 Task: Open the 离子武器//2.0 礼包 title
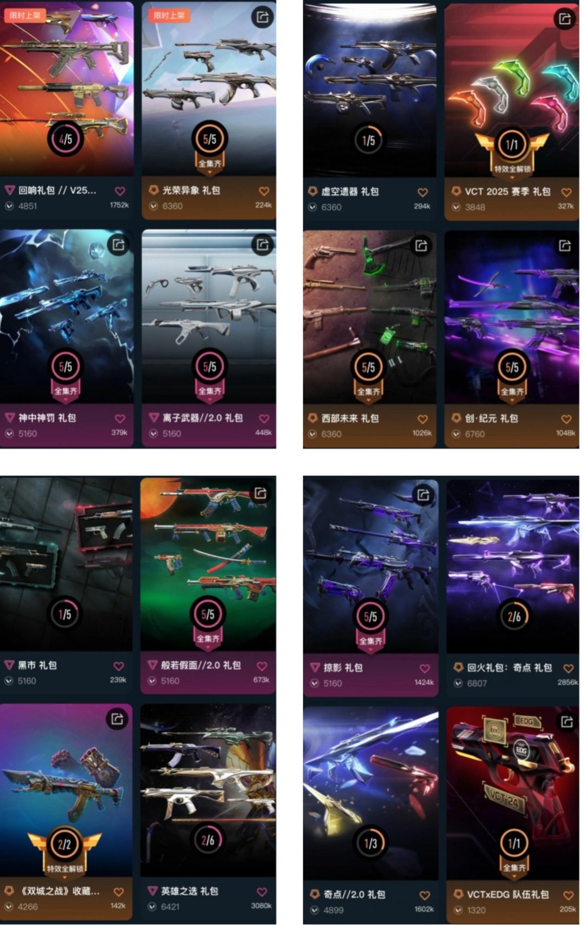[202, 418]
